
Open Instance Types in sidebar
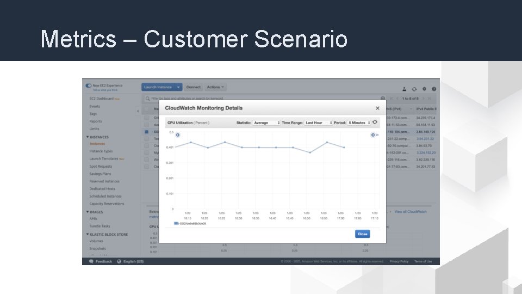(x=101, y=151)
